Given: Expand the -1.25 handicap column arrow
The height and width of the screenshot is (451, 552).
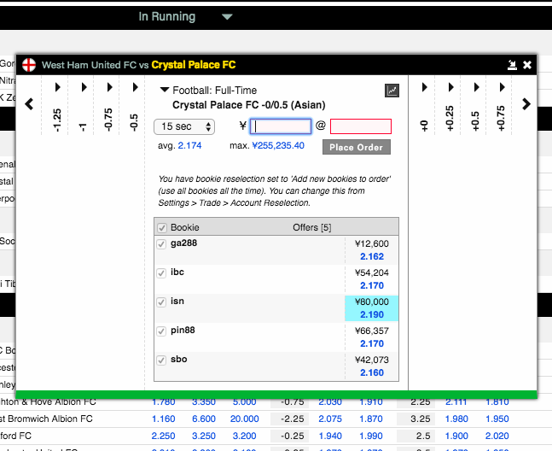Looking at the screenshot, I should [58, 87].
